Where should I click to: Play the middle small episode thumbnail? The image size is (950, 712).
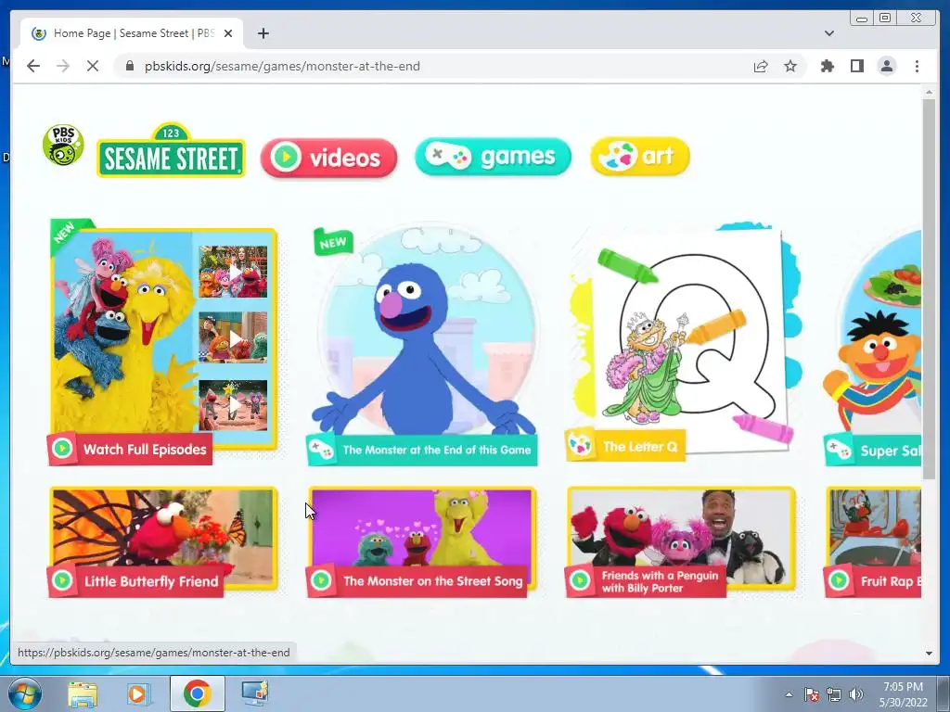click(x=233, y=337)
